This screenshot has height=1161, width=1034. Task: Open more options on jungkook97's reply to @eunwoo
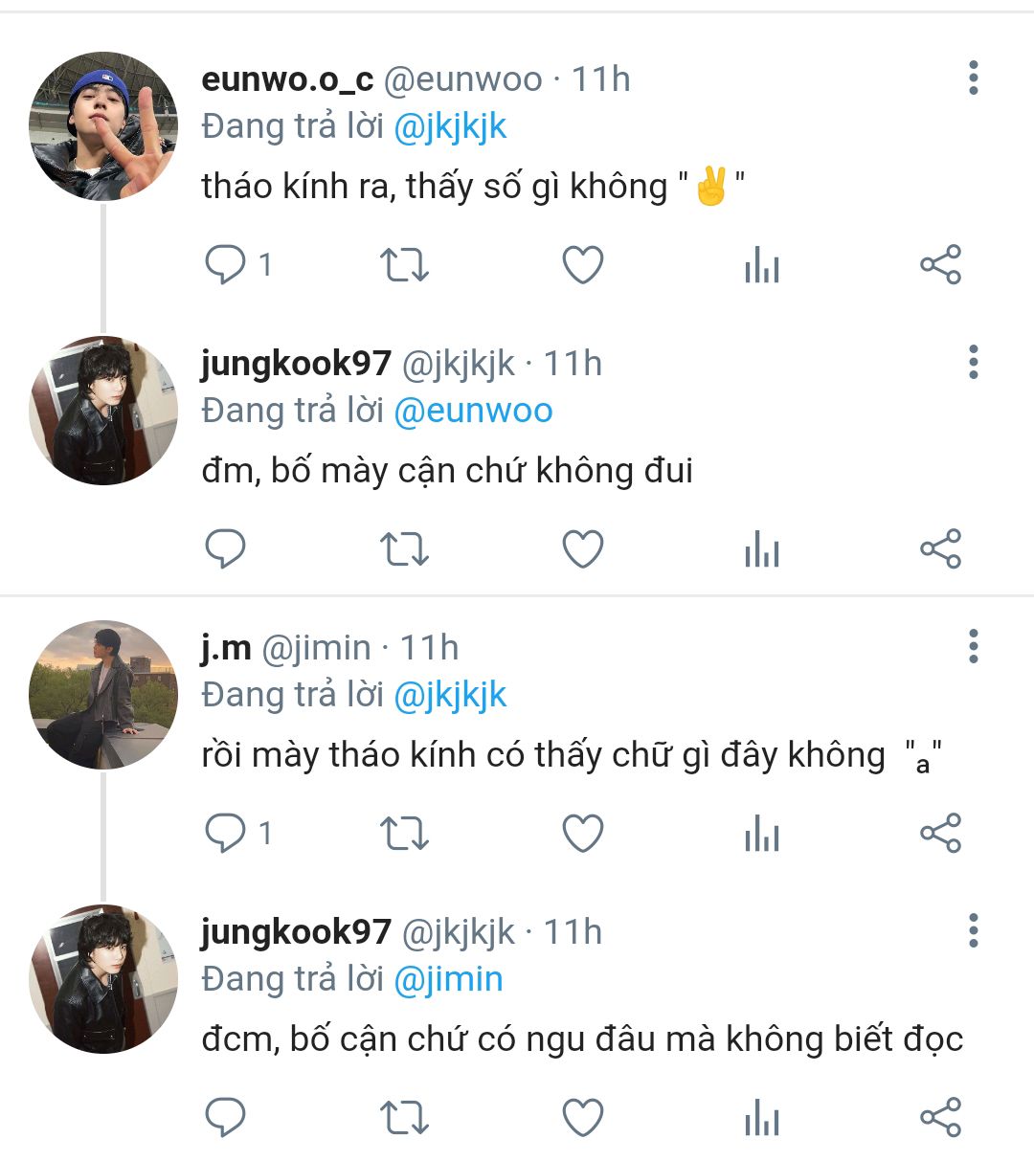pos(973,363)
